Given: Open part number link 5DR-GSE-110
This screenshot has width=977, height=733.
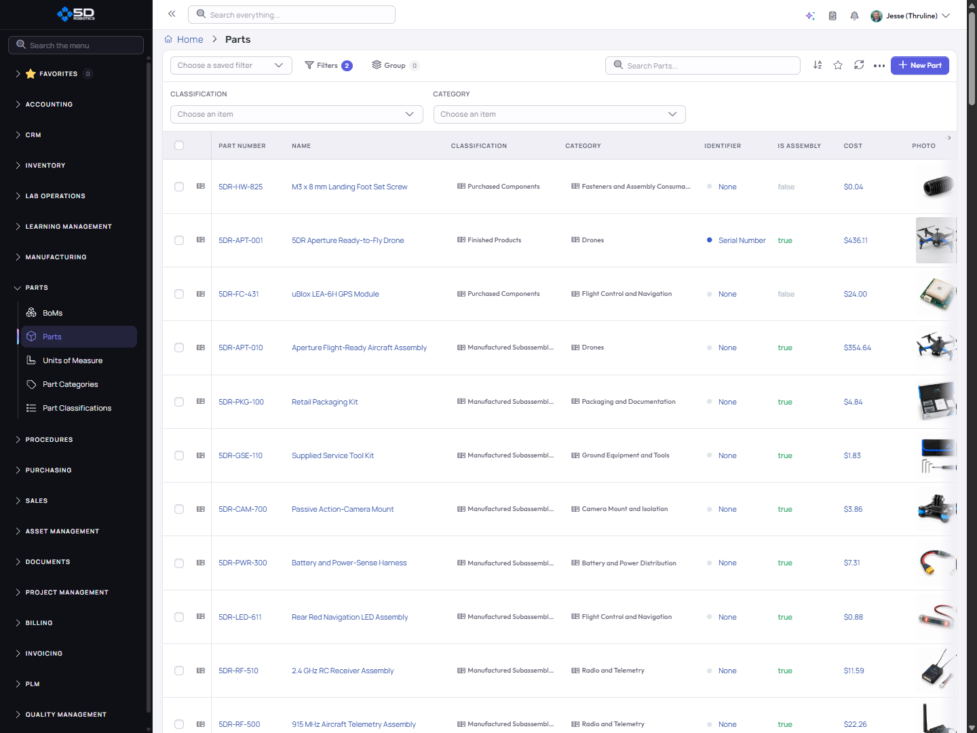Looking at the screenshot, I should click(240, 455).
